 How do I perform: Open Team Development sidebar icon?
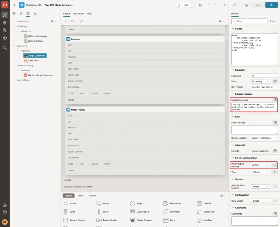point(5,31)
